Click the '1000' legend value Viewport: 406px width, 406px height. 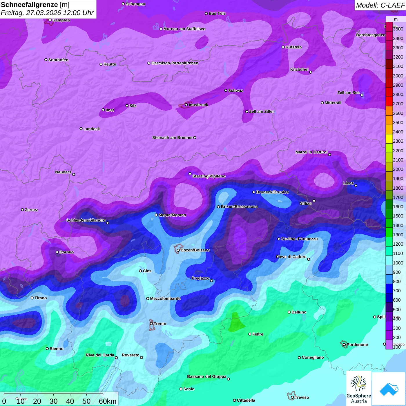pyautogui.click(x=398, y=263)
